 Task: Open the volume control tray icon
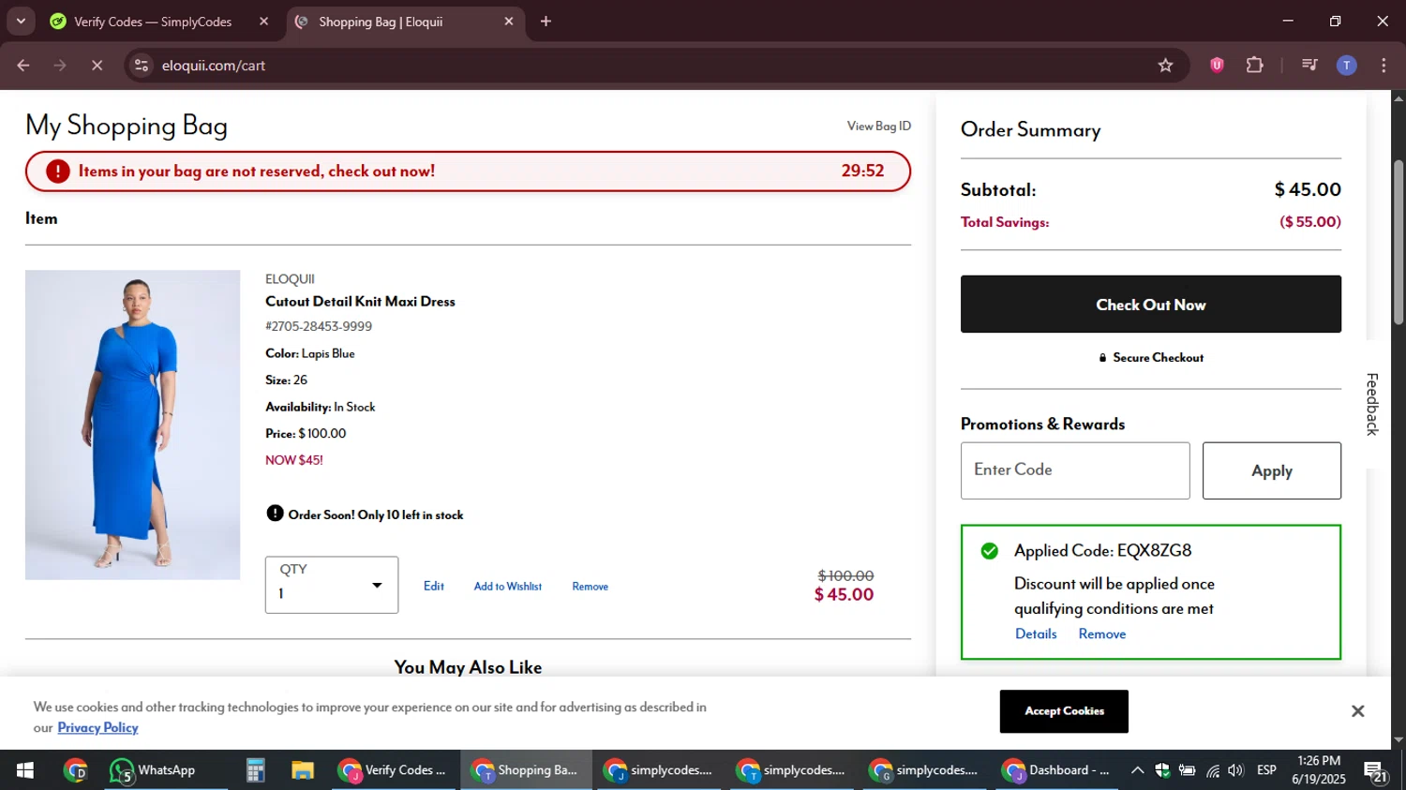(1236, 770)
